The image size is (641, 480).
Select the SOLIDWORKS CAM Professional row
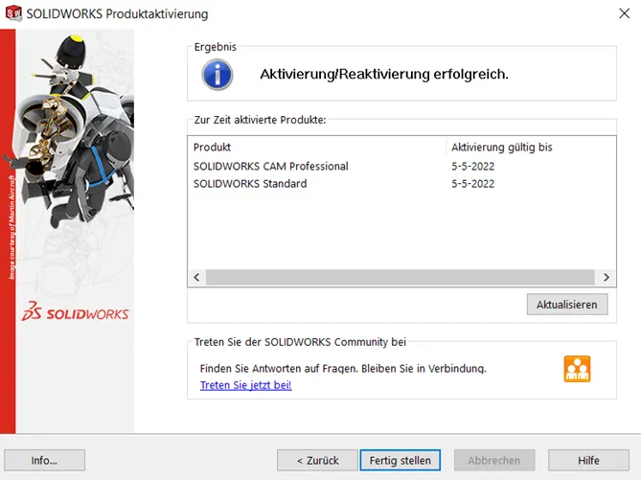pyautogui.click(x=401, y=167)
